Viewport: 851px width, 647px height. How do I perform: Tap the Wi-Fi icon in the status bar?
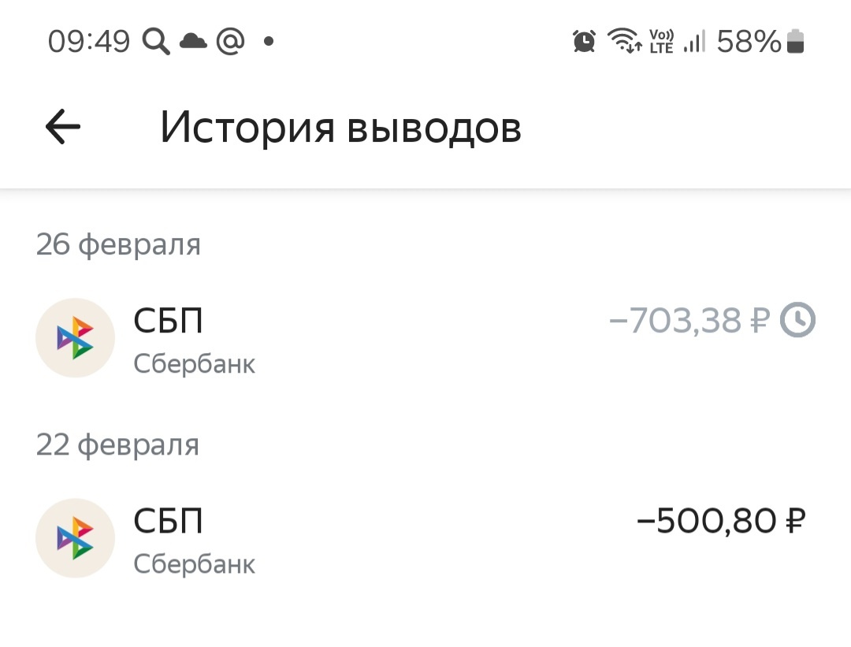pos(625,40)
